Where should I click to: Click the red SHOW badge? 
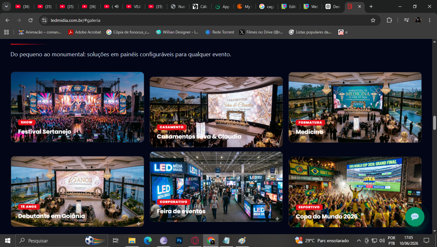click(x=27, y=122)
